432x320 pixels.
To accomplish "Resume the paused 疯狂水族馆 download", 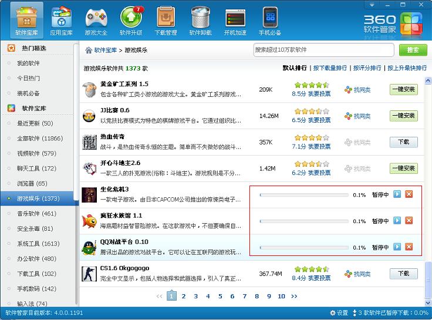I will [x=397, y=221].
